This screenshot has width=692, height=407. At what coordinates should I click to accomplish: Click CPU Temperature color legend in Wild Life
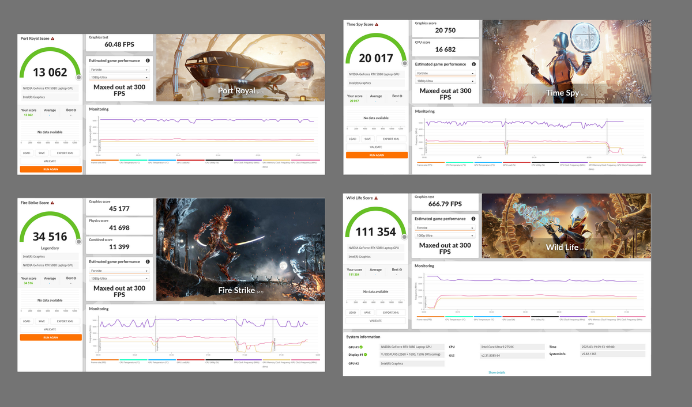click(459, 317)
